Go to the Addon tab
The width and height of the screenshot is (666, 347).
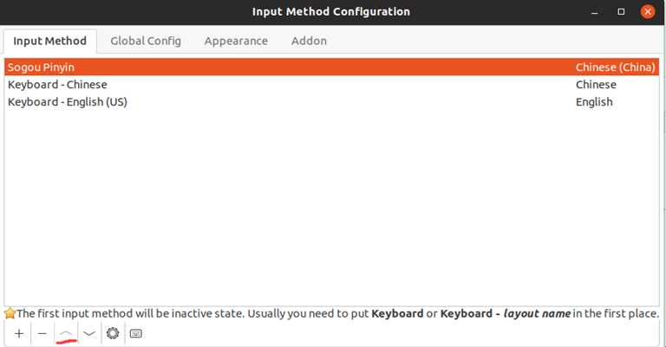[309, 41]
